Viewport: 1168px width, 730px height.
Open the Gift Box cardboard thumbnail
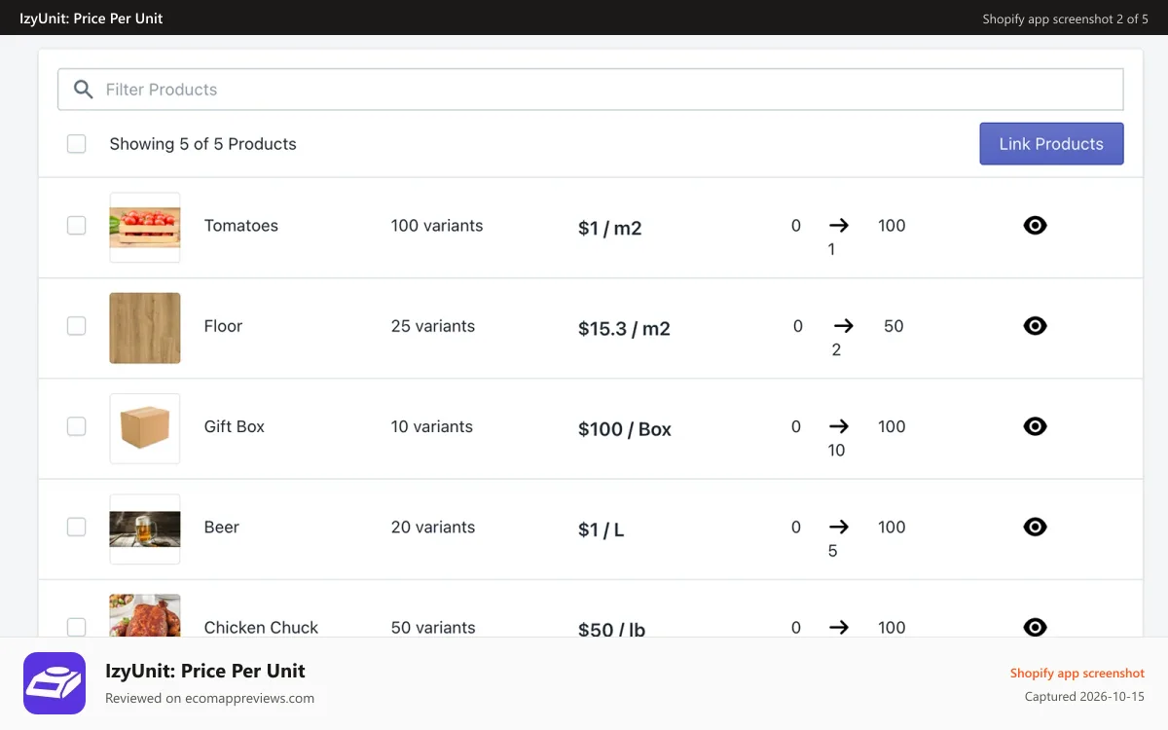coord(145,428)
